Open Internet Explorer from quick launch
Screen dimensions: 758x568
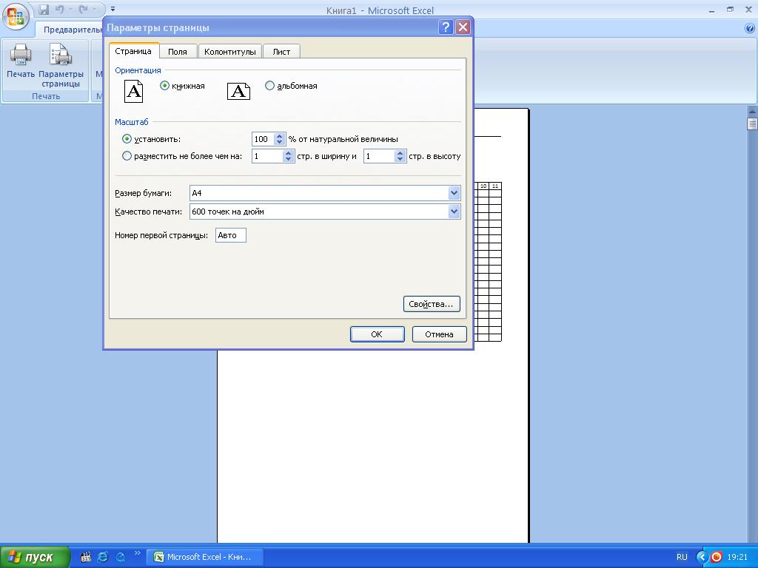103,557
